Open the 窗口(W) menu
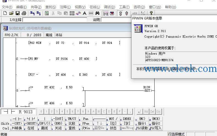Screen dimensions: 217x136 [x=155, y=7]
